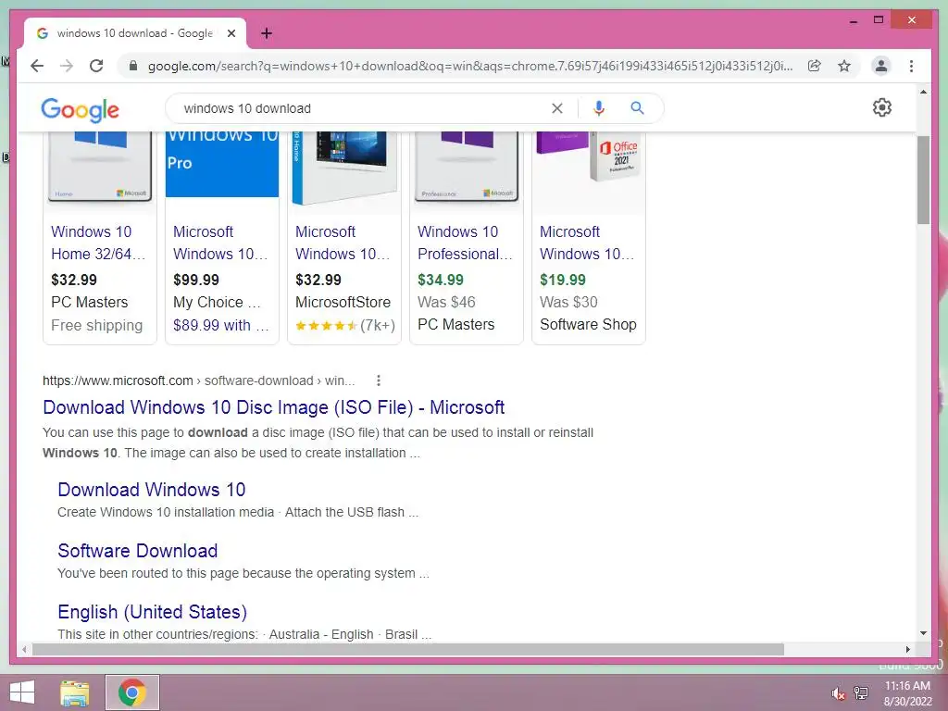Click the network tray icon
Image resolution: width=948 pixels, height=711 pixels.
[x=861, y=692]
